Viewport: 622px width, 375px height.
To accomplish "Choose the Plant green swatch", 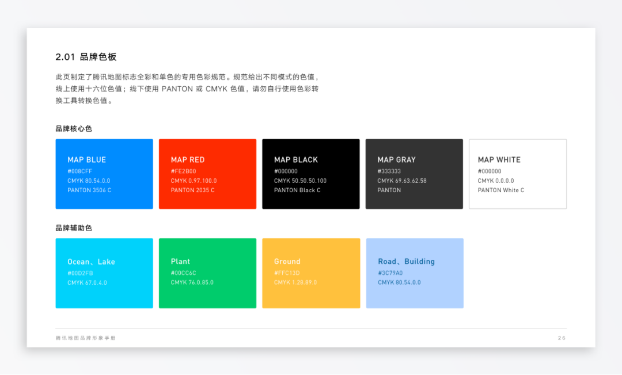I will (x=207, y=273).
